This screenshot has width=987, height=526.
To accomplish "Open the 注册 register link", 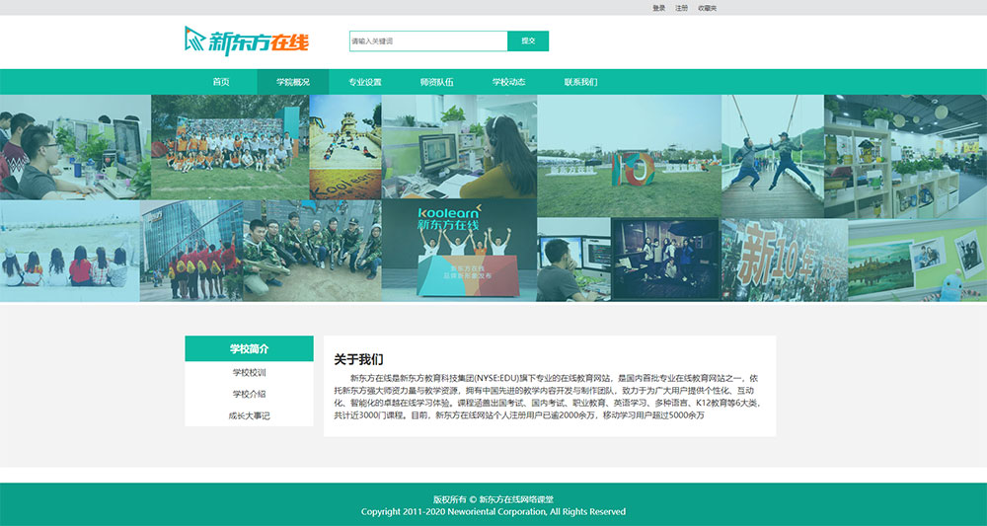I will 682,8.
